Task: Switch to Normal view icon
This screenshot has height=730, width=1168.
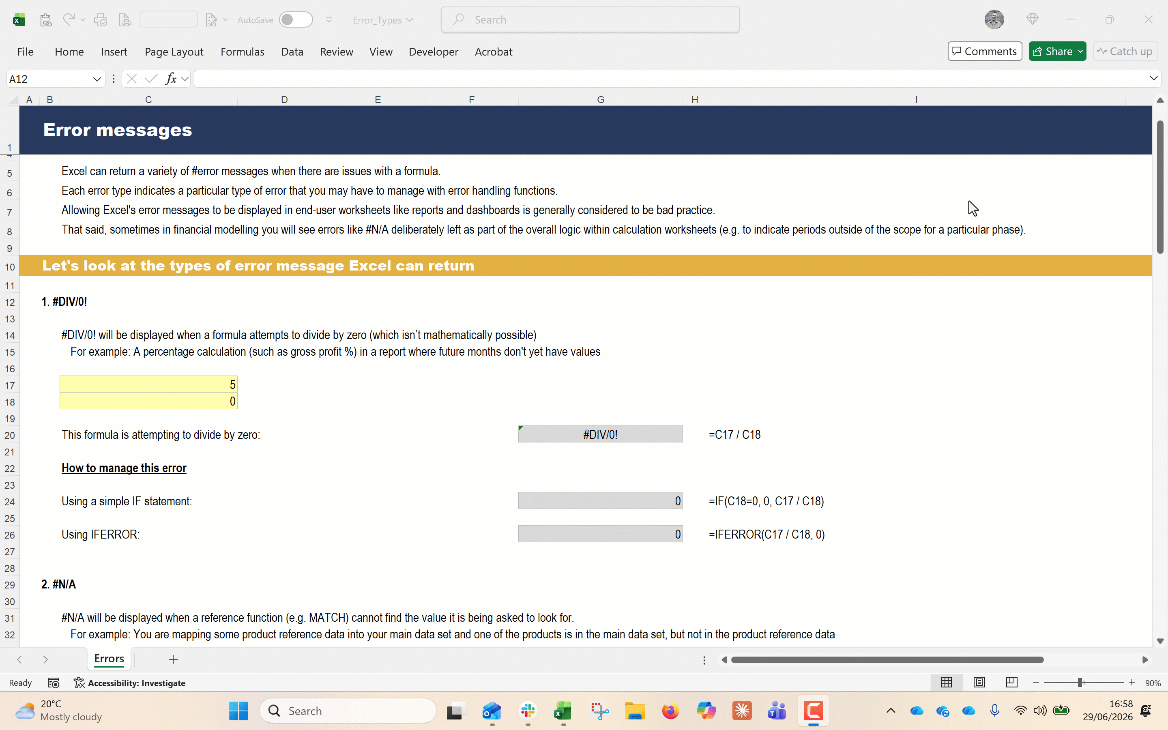Action: pos(947,683)
